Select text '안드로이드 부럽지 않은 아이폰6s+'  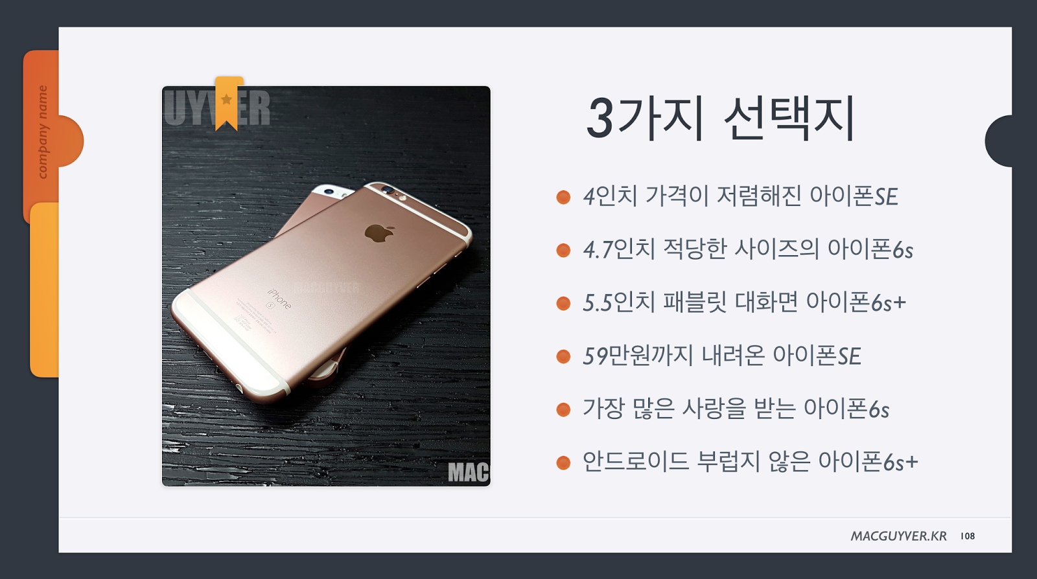pyautogui.click(x=751, y=462)
